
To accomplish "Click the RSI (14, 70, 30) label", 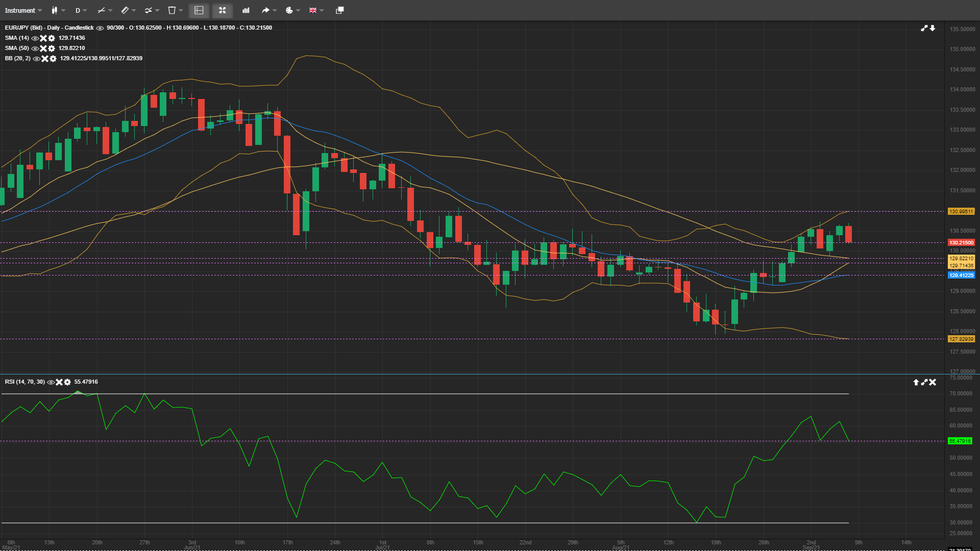I will click(x=25, y=382).
